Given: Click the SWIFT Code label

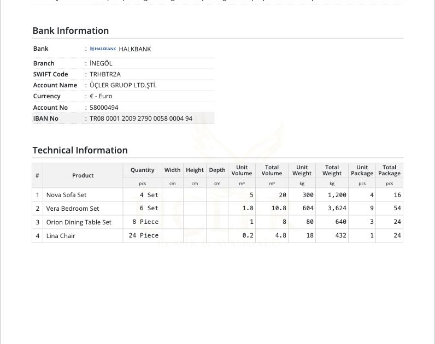Looking at the screenshot, I should coord(50,74).
